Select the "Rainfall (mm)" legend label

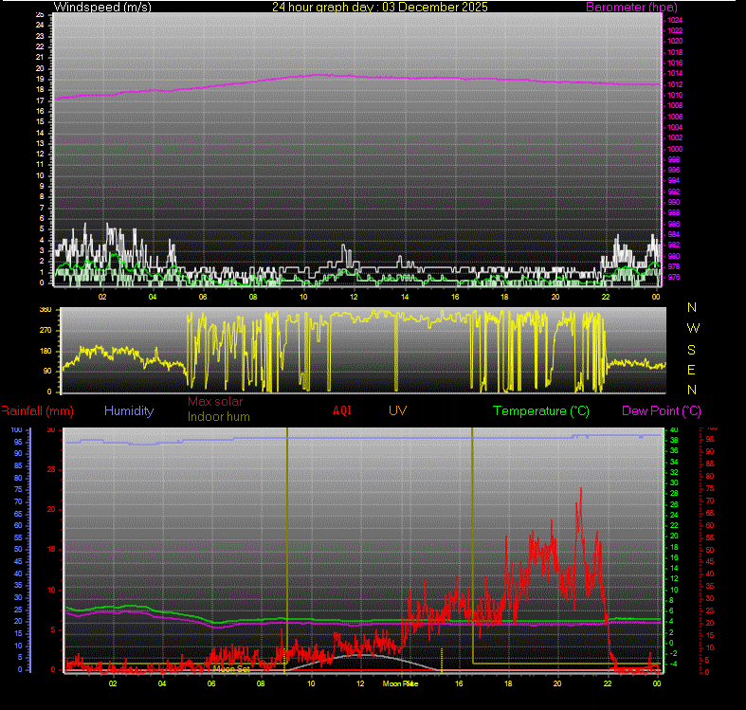tap(37, 410)
